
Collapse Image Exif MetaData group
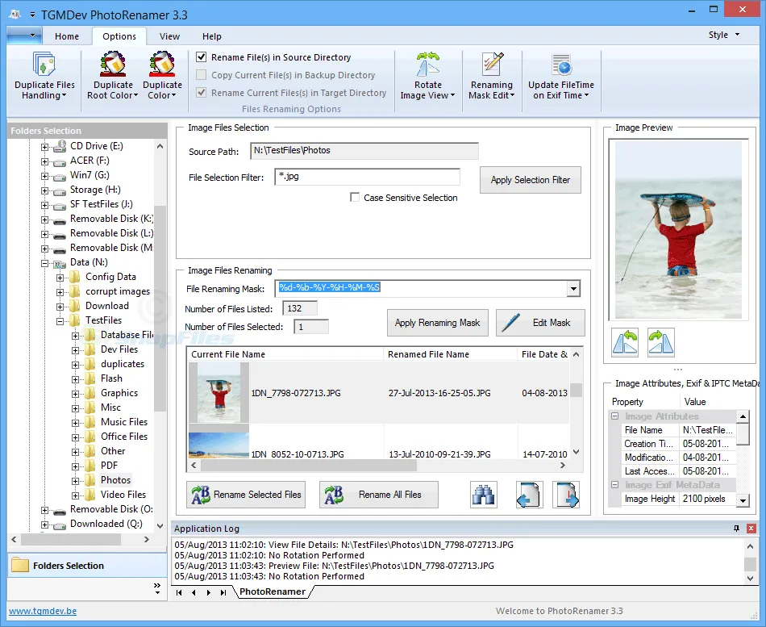615,485
